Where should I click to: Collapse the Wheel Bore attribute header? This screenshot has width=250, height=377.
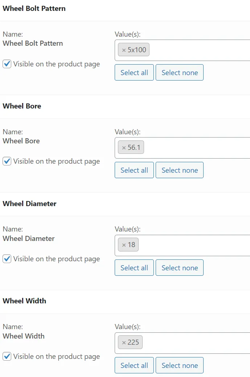click(22, 106)
